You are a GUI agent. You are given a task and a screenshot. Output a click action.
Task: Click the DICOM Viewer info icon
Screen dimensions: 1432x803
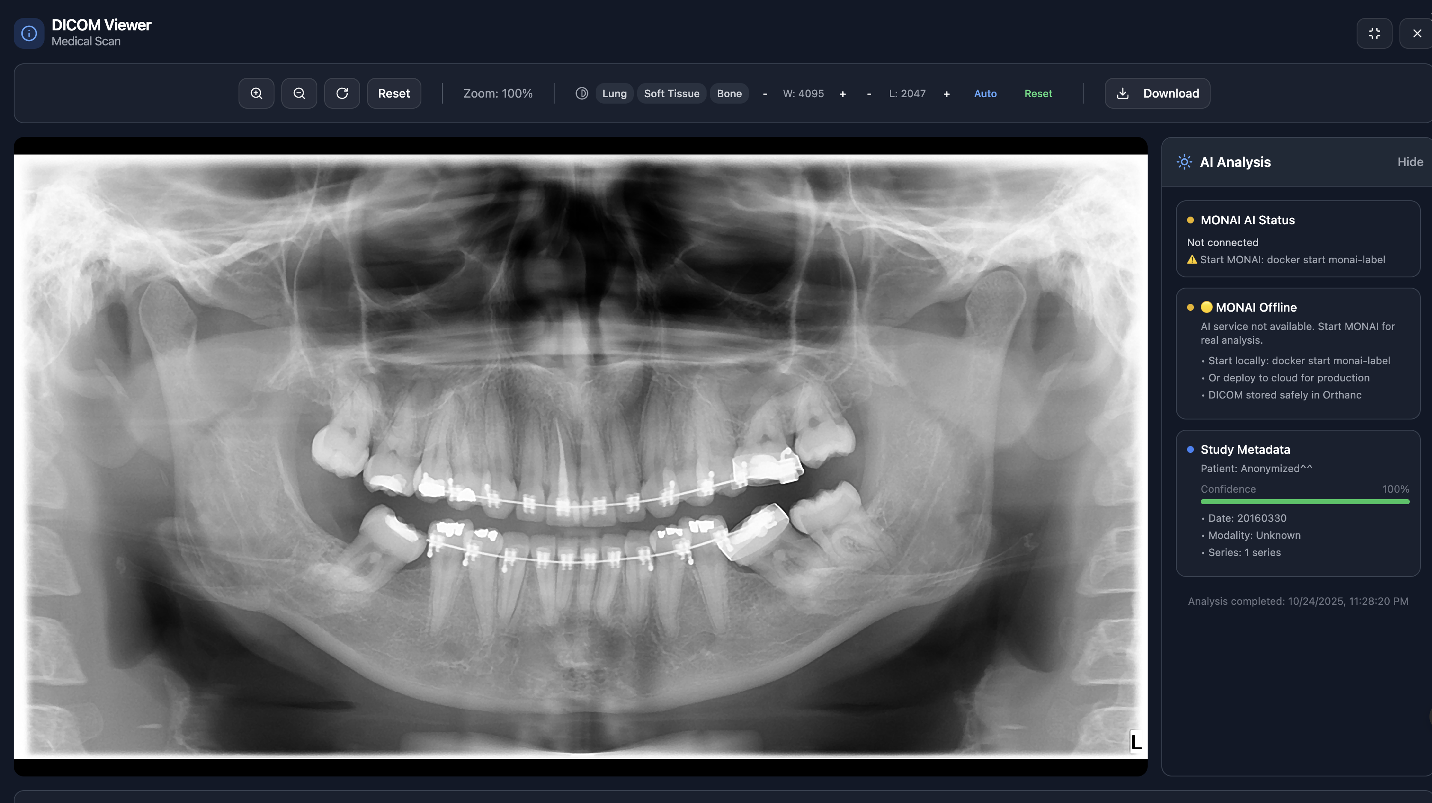pyautogui.click(x=29, y=33)
